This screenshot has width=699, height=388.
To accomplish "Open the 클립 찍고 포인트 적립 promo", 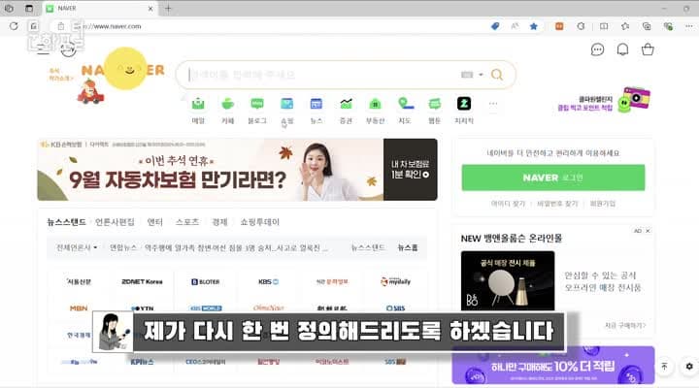I will 604,102.
